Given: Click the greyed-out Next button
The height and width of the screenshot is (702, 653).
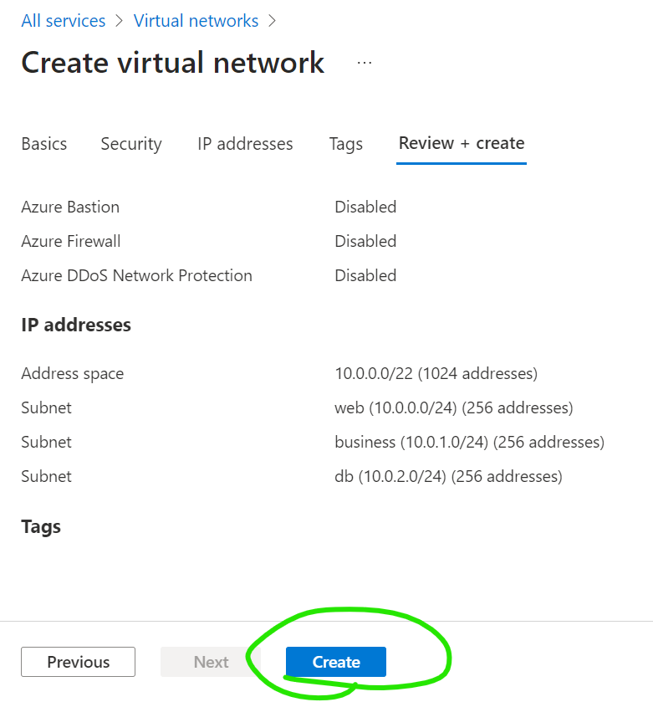Looking at the screenshot, I should click(x=211, y=662).
